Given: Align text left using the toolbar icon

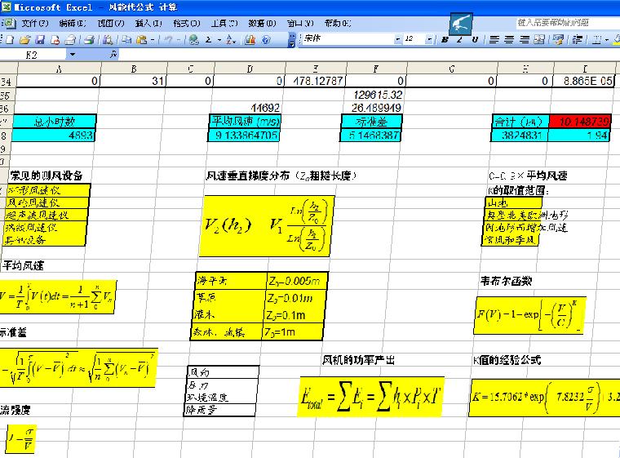Looking at the screenshot, I should point(494,39).
